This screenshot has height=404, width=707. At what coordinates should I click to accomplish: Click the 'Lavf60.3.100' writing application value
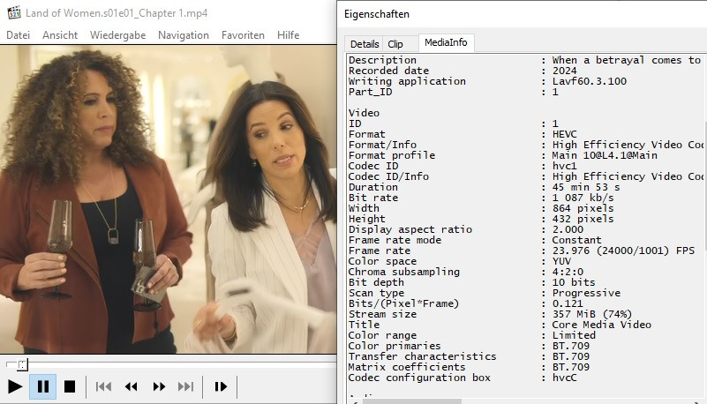pos(590,81)
